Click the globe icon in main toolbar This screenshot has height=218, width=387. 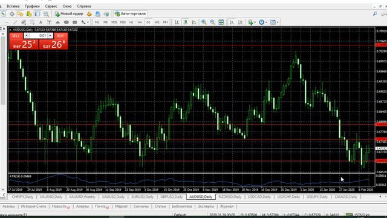(106, 14)
